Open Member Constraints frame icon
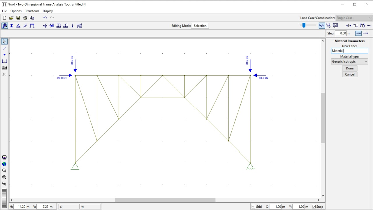 click(x=32, y=26)
